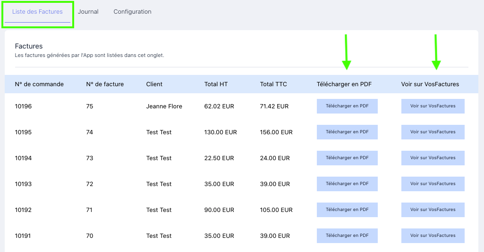
Task: Download PDF for order 10194
Action: [347, 158]
